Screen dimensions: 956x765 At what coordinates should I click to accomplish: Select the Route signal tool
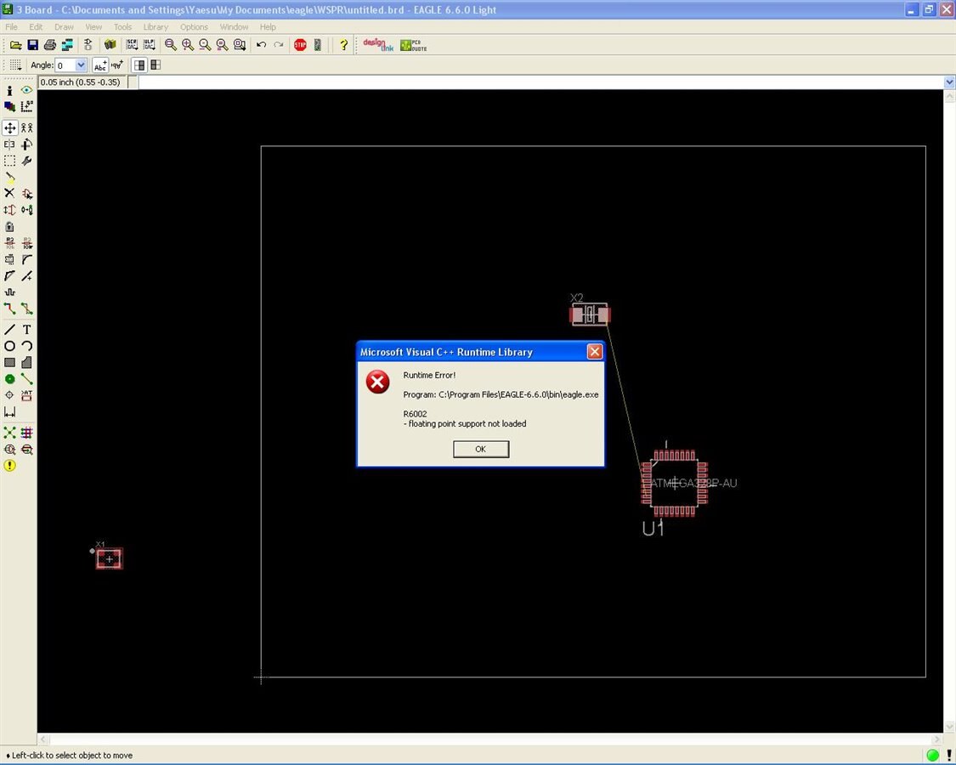click(9, 309)
